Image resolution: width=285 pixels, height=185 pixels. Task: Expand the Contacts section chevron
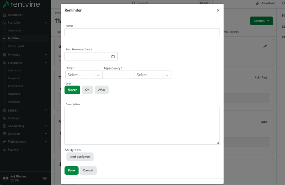coord(46,134)
